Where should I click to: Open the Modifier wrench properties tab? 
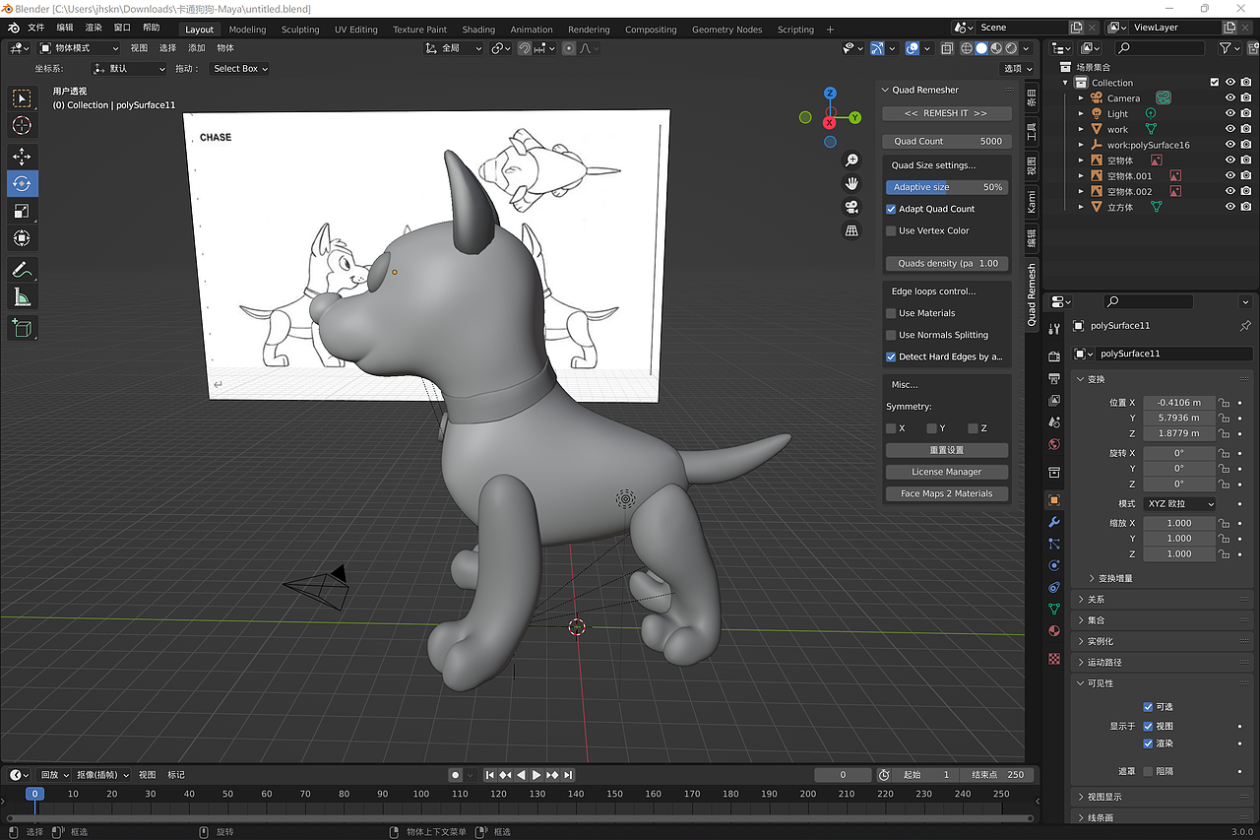pyautogui.click(x=1054, y=521)
